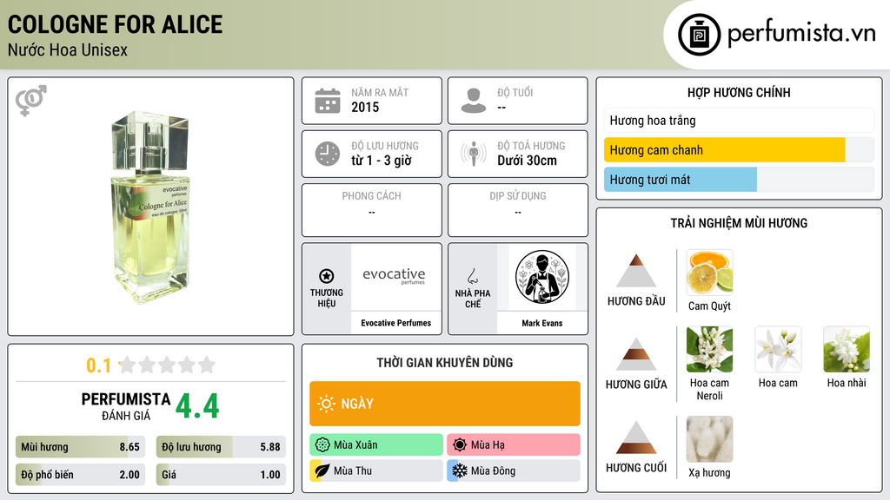Select the Hoa cam Neroli note image
890x500 pixels.
coord(709,349)
